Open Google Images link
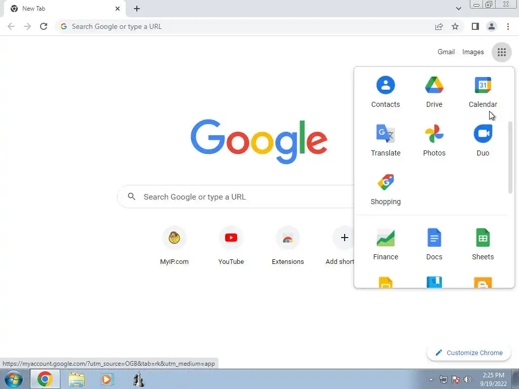 click(x=473, y=52)
